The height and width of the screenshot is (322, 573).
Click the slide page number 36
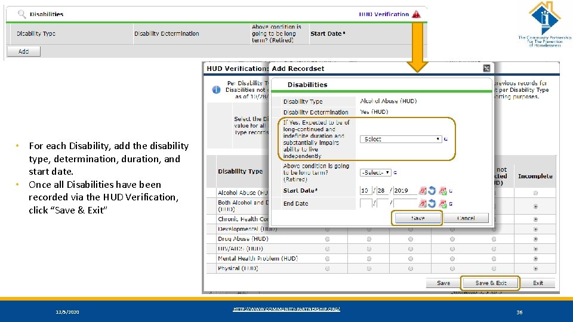point(519,312)
